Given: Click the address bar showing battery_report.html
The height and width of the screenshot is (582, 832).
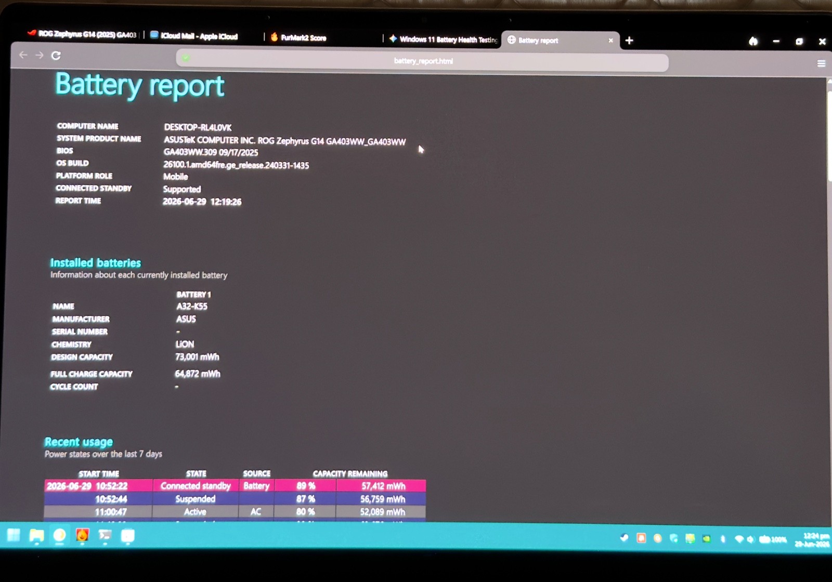Looking at the screenshot, I should [x=422, y=61].
